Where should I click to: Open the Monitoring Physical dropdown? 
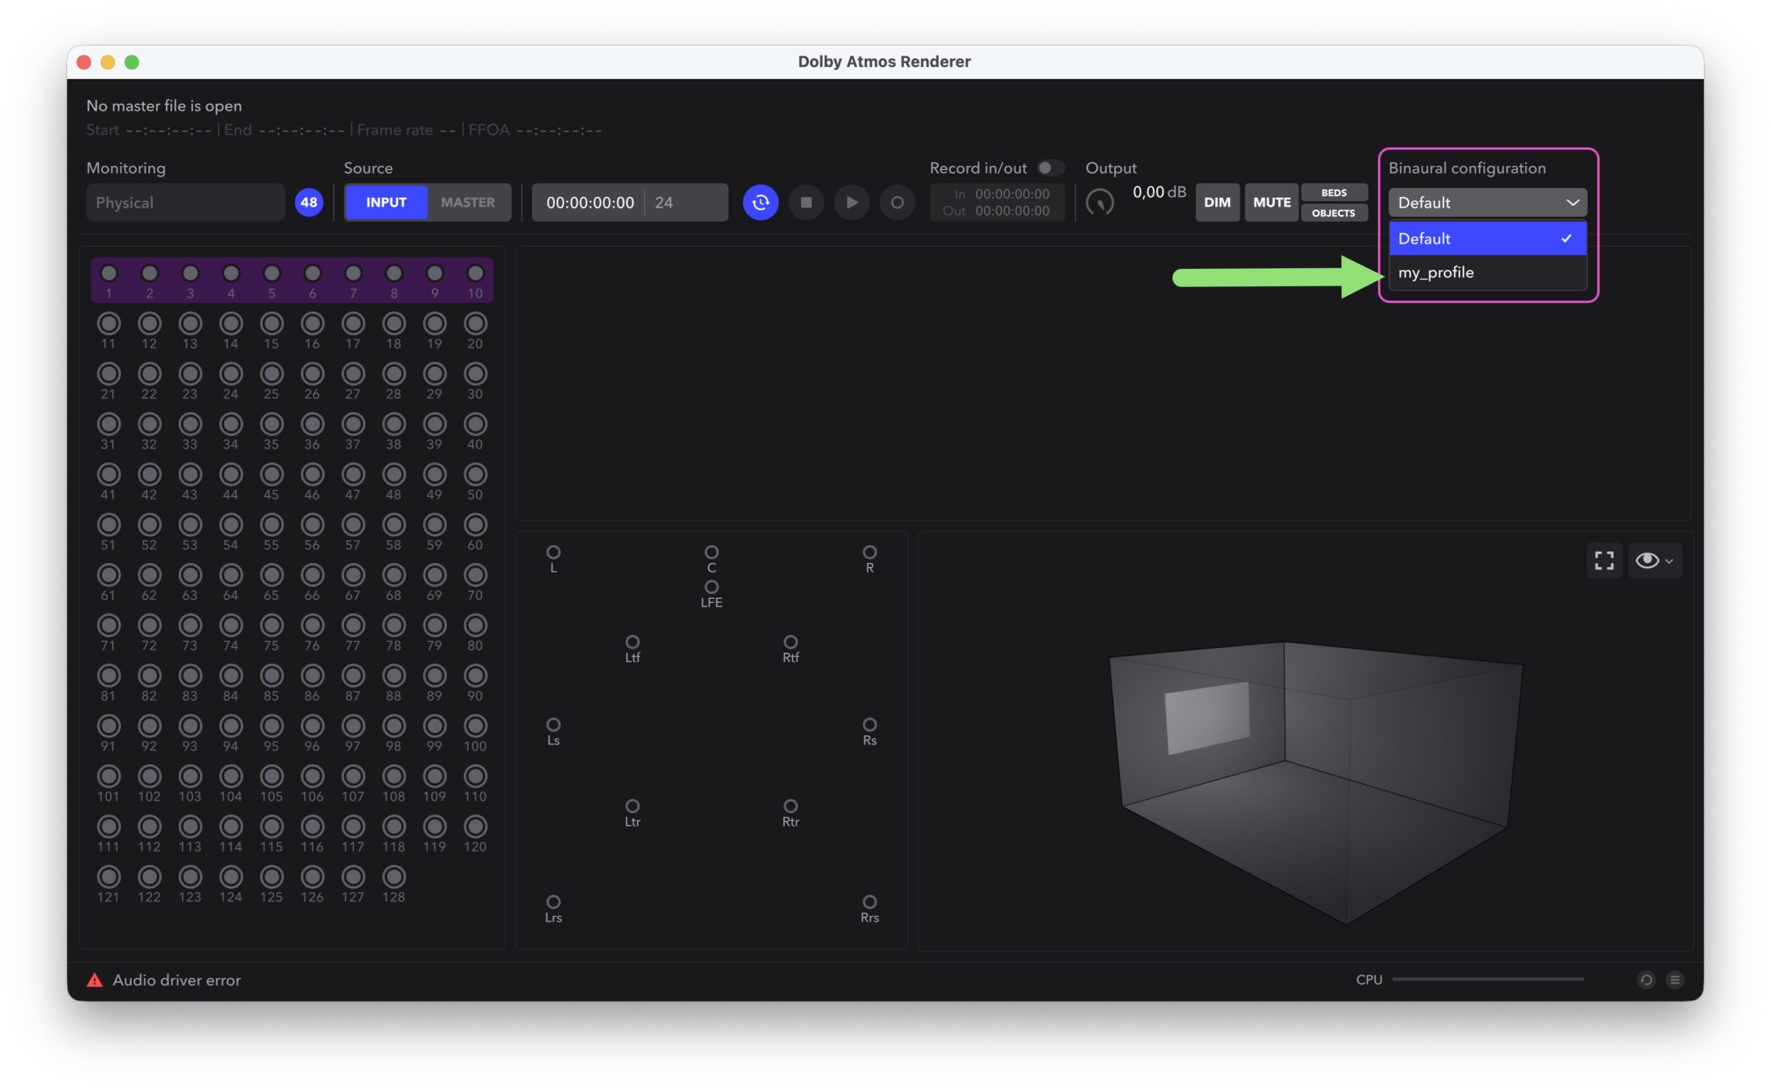point(185,203)
